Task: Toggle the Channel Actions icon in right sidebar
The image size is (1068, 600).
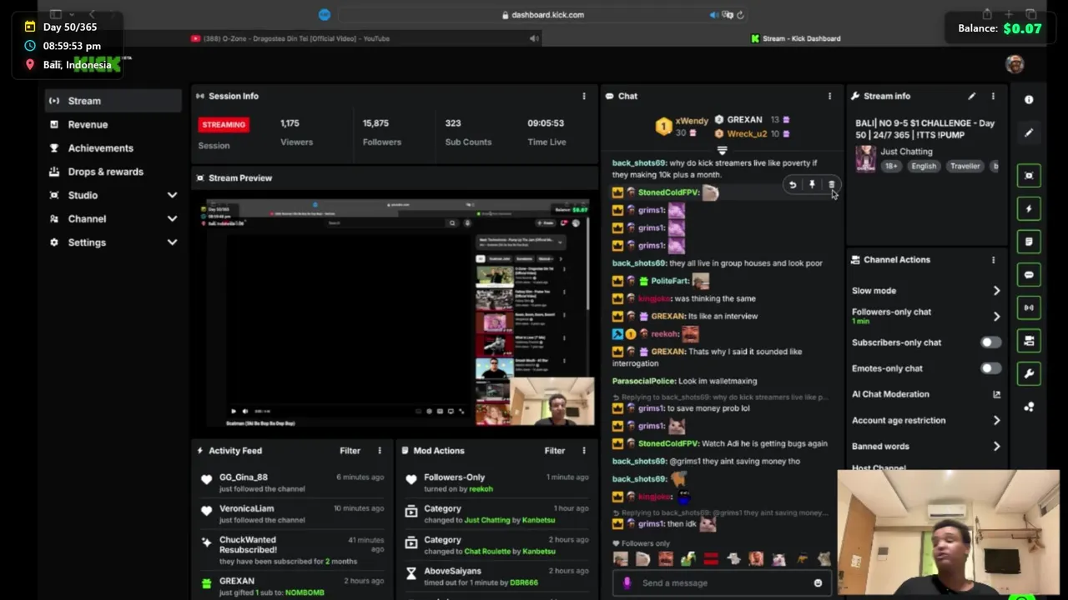Action: point(1029,341)
